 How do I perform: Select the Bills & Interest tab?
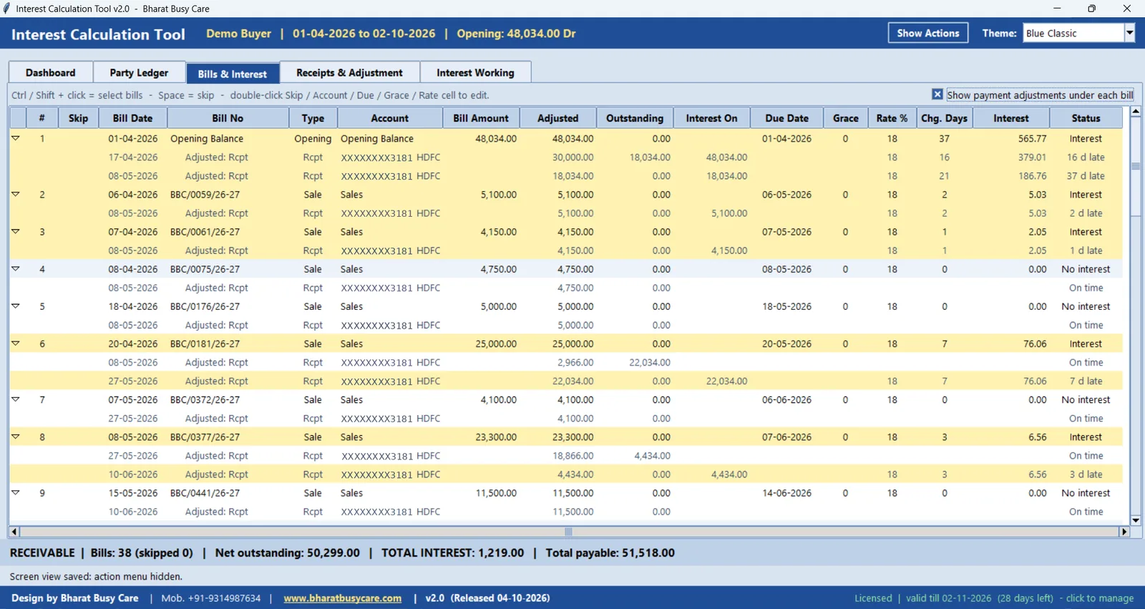pyautogui.click(x=233, y=73)
